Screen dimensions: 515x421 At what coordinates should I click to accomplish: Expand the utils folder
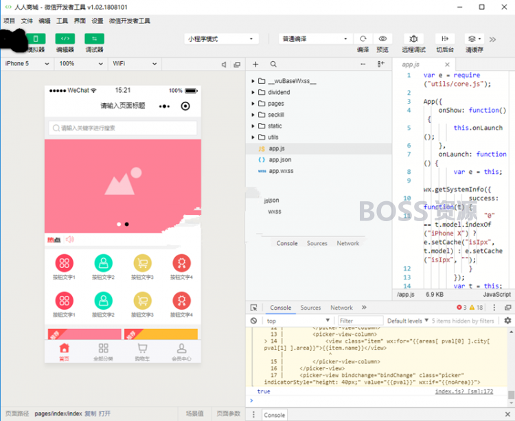point(253,137)
